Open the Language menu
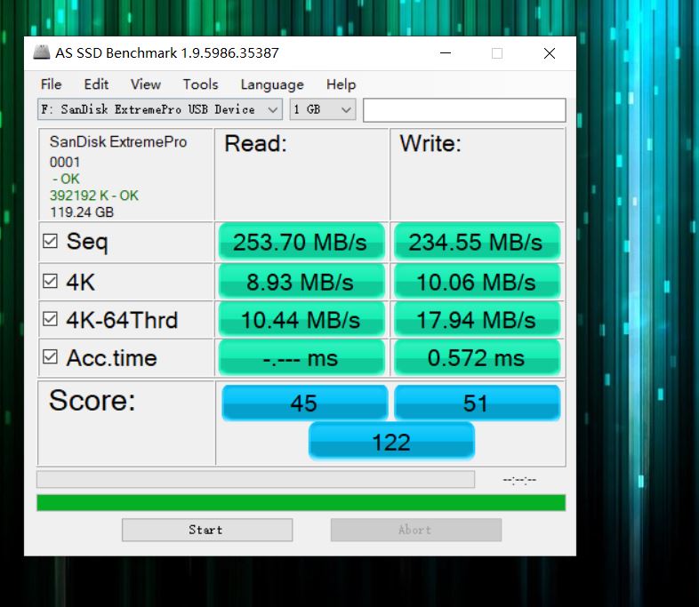This screenshot has width=699, height=607. pyautogui.click(x=272, y=84)
